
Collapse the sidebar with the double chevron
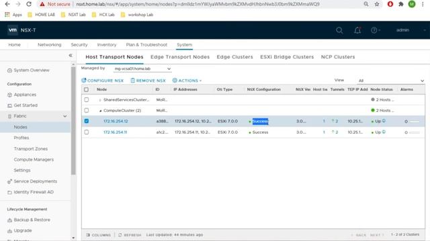tap(71, 56)
